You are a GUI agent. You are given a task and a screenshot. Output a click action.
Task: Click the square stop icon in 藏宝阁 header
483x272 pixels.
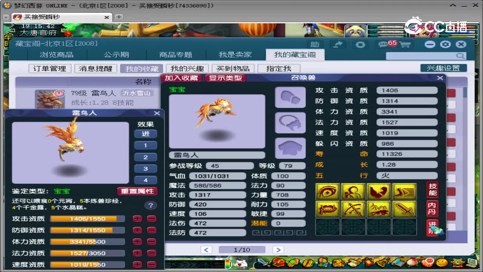[360, 45]
